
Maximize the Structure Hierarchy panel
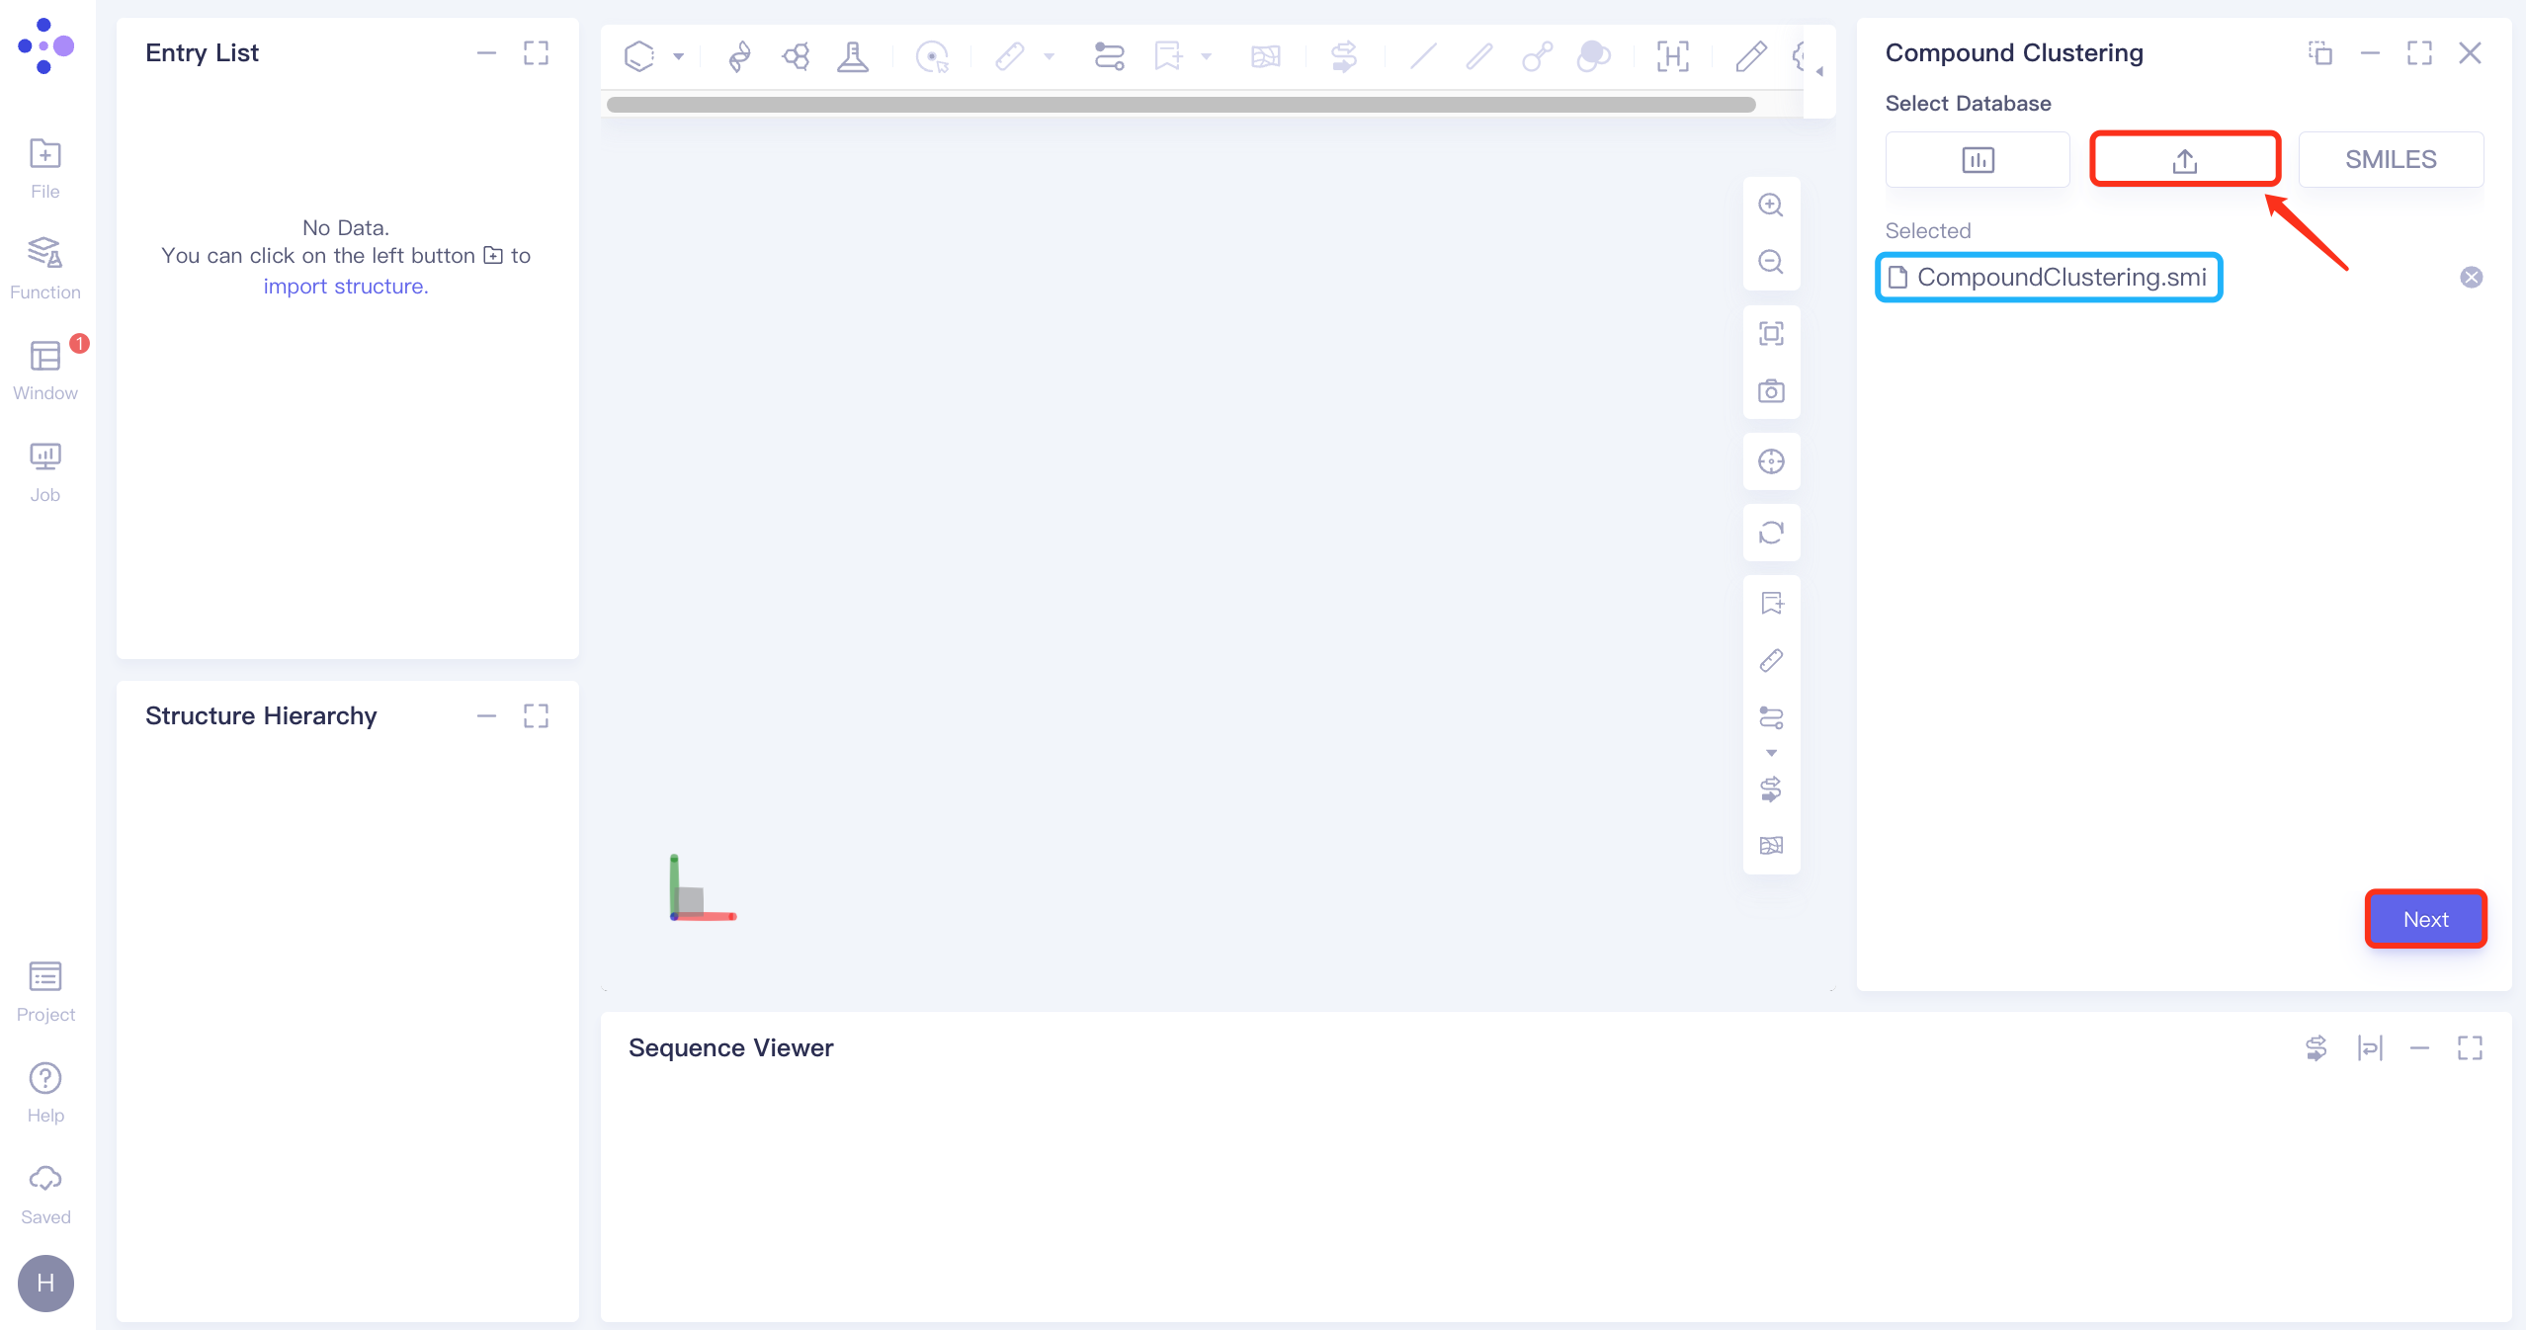536,716
